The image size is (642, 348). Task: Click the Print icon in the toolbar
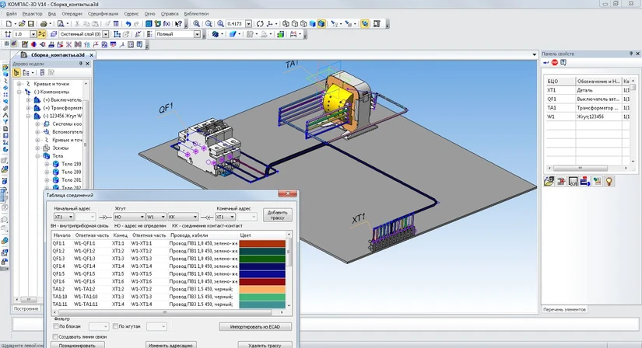44,24
